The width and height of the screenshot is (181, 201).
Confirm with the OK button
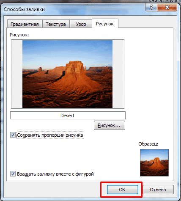coord(122,190)
